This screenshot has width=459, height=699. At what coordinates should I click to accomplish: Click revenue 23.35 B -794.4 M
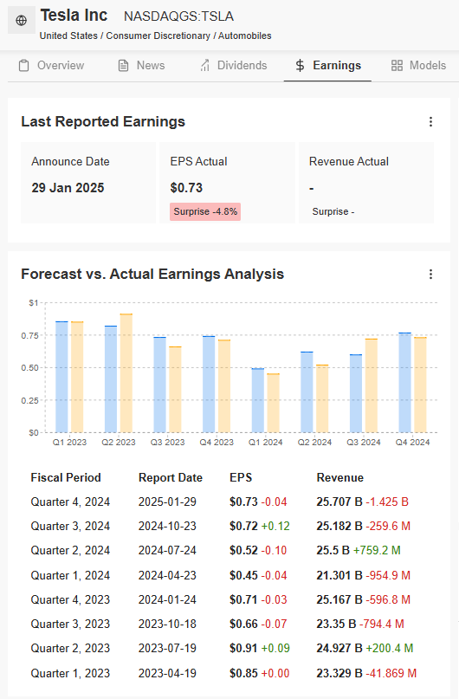click(x=360, y=625)
